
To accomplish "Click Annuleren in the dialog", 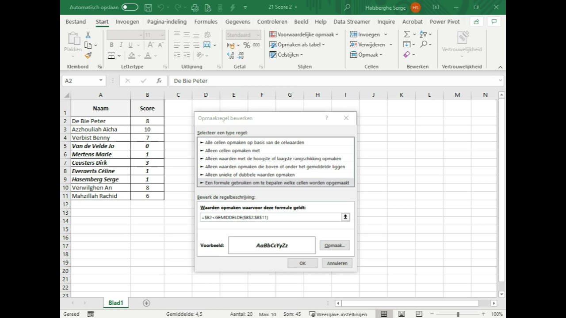I will point(337,263).
